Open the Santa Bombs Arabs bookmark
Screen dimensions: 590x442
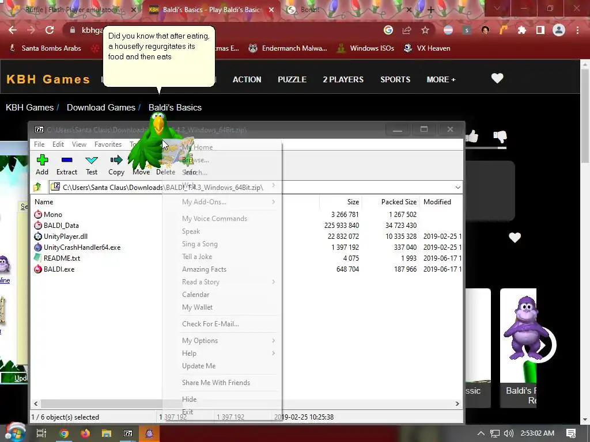click(x=45, y=48)
